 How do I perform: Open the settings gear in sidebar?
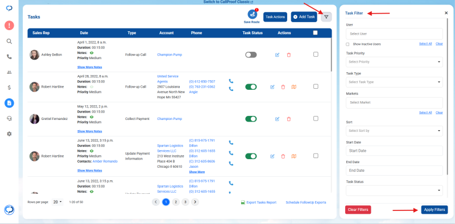click(x=9, y=134)
